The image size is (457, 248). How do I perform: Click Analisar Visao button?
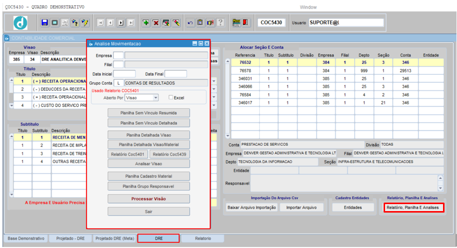(149, 164)
